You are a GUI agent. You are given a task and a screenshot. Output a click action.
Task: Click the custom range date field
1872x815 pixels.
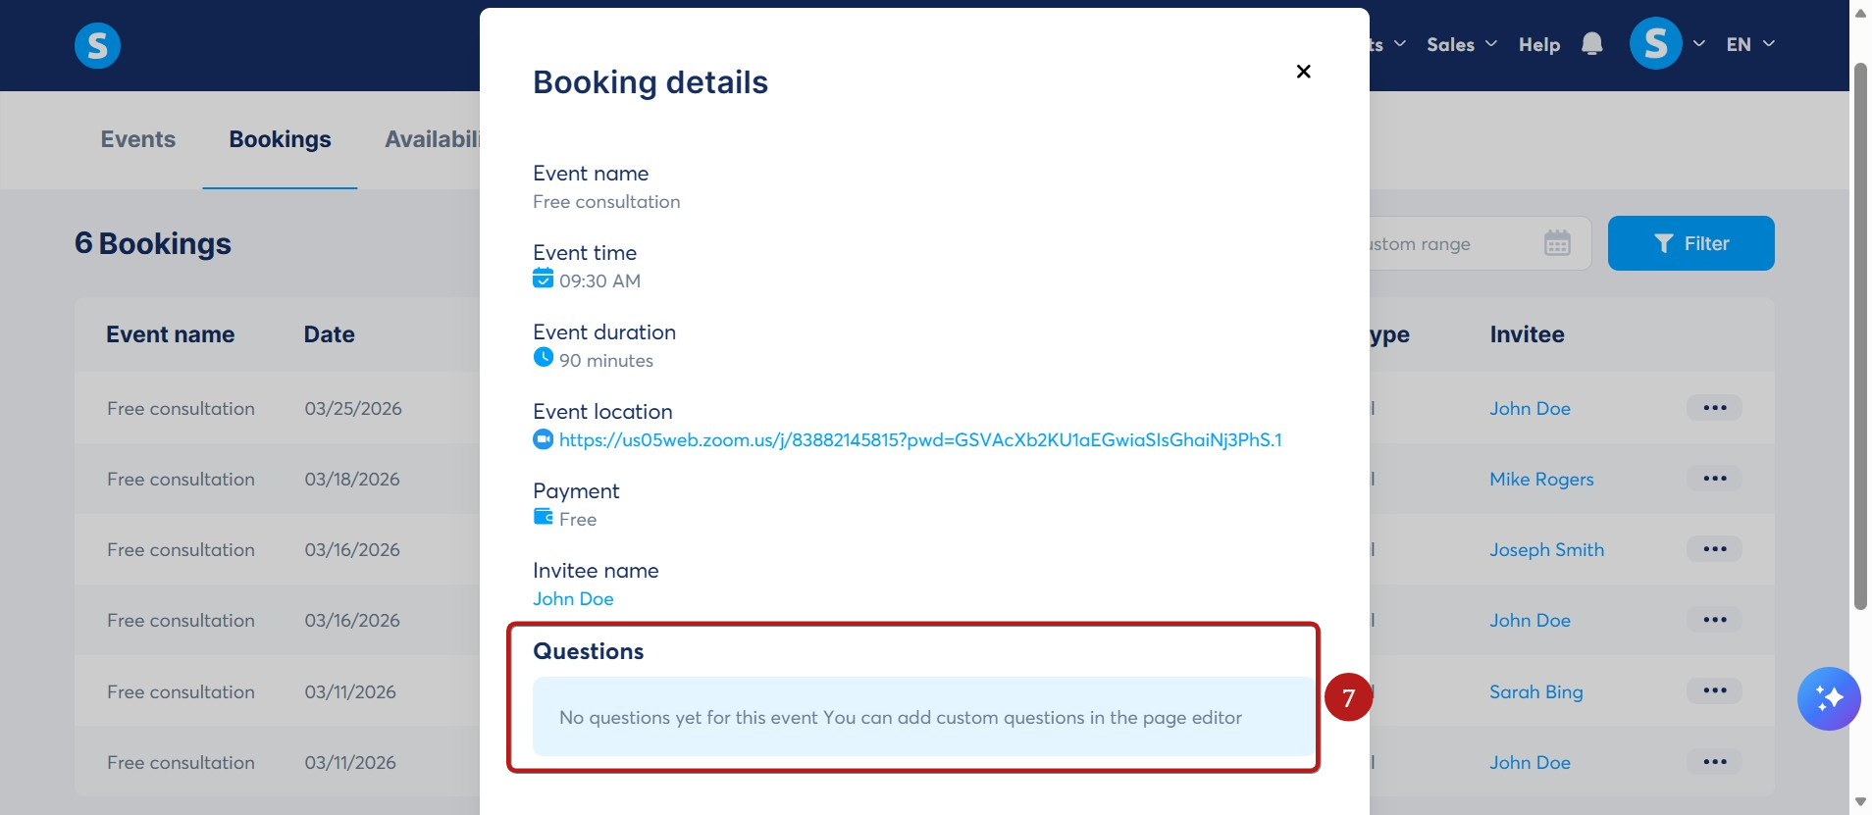(x=1442, y=243)
